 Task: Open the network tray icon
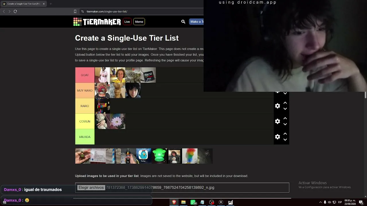(x=334, y=202)
